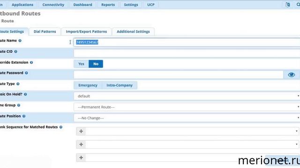Switch to Import/Export Patterns tab

(86, 31)
